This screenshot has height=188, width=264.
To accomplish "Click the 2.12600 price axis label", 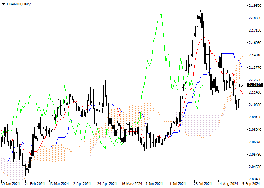I will 255,80.
